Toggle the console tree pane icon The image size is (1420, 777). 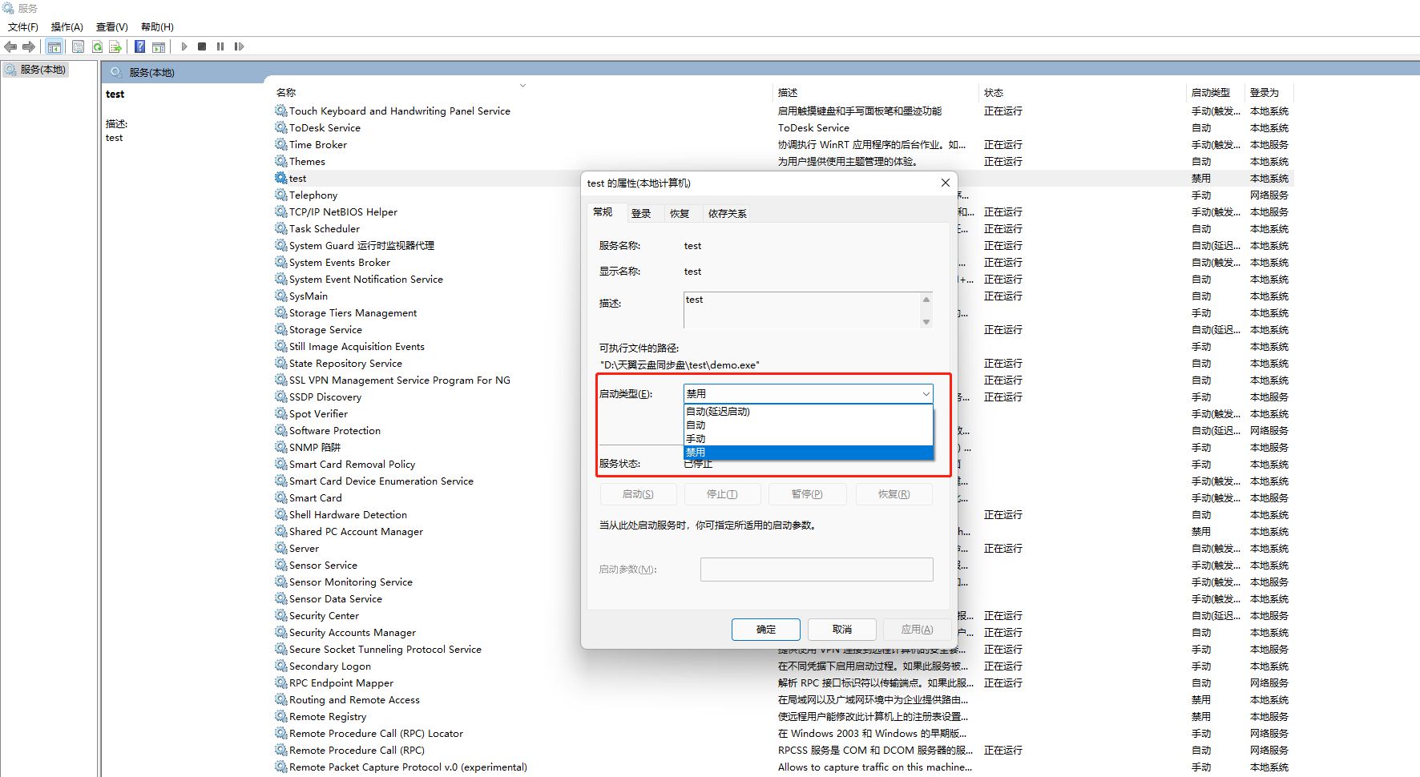pyautogui.click(x=54, y=46)
